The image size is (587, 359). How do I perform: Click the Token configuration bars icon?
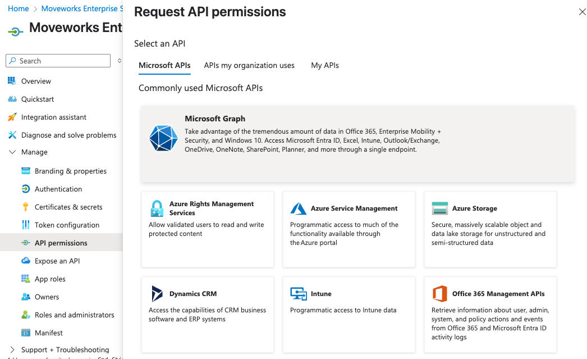click(25, 225)
